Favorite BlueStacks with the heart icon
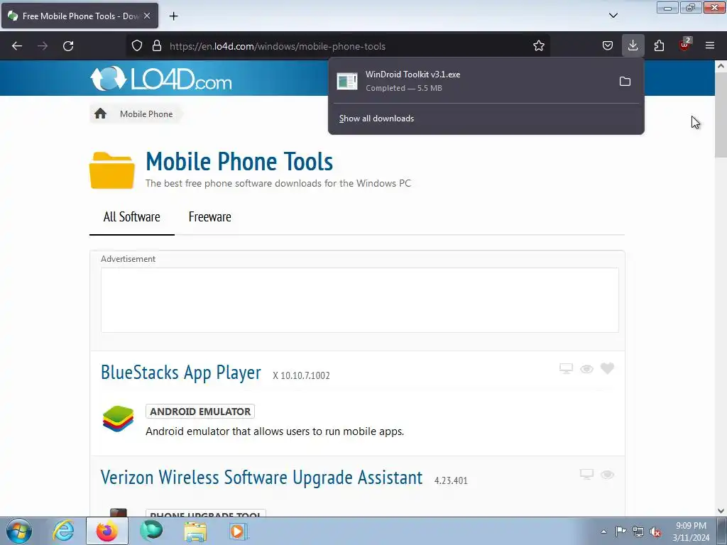The image size is (727, 545). pyautogui.click(x=607, y=368)
